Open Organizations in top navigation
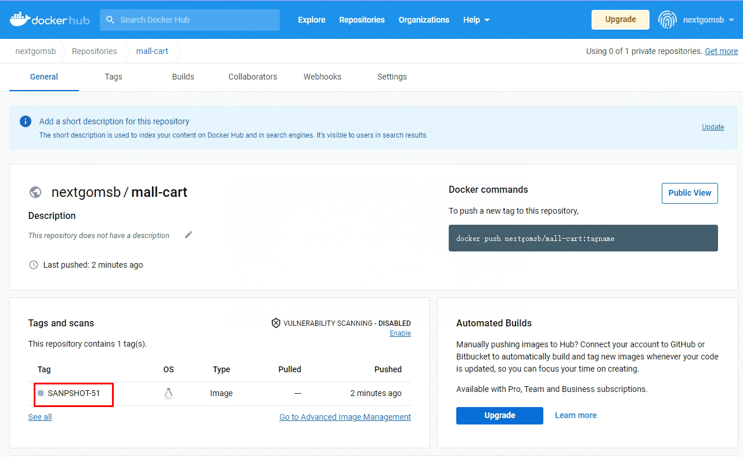The image size is (743, 457). [424, 20]
